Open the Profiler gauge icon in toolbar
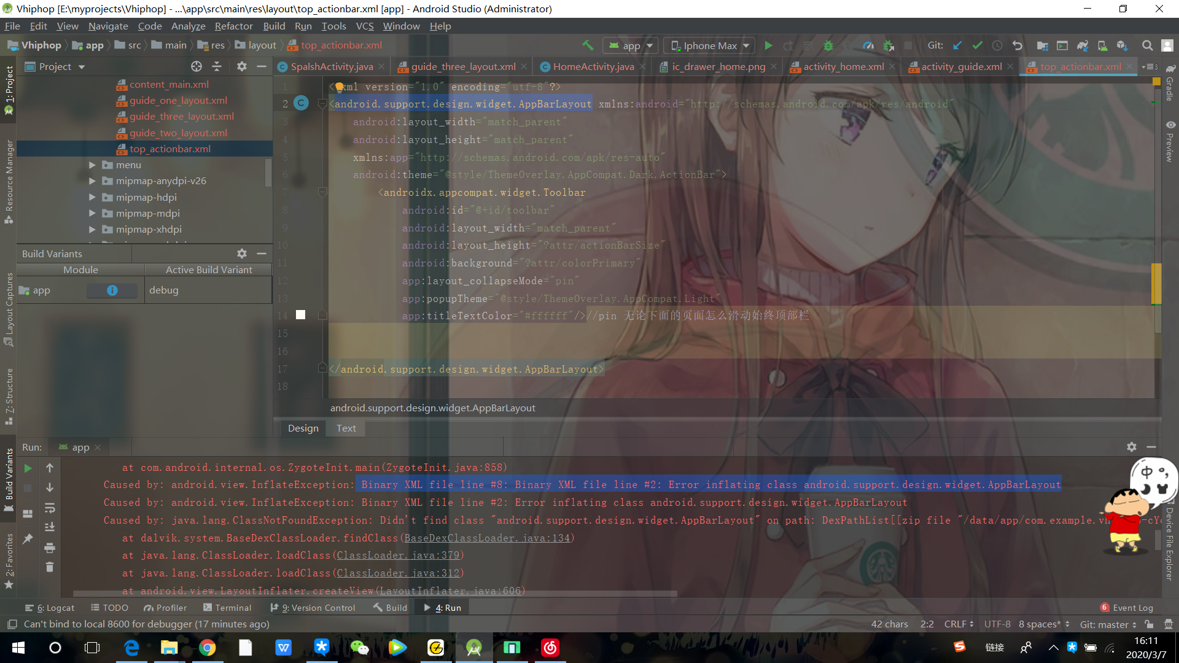Viewport: 1179px width, 663px height. [x=868, y=45]
